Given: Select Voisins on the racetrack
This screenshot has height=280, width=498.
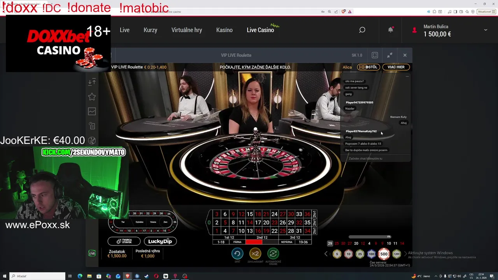Looking at the screenshot, I should point(153,222).
